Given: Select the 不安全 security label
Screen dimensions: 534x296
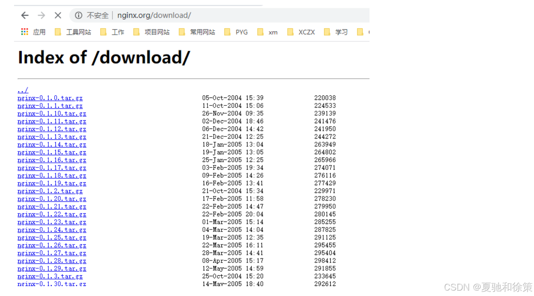Looking at the screenshot, I should [98, 15].
